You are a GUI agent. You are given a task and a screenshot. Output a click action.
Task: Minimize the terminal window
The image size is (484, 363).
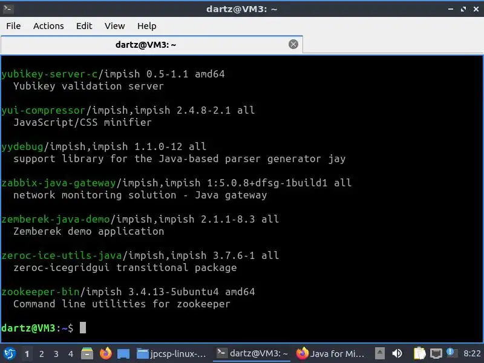[x=451, y=9]
